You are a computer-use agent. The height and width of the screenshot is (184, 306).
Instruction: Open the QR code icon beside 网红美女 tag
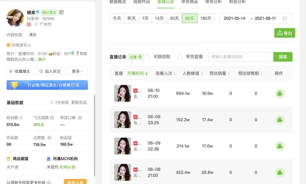pyautogui.click(x=62, y=13)
